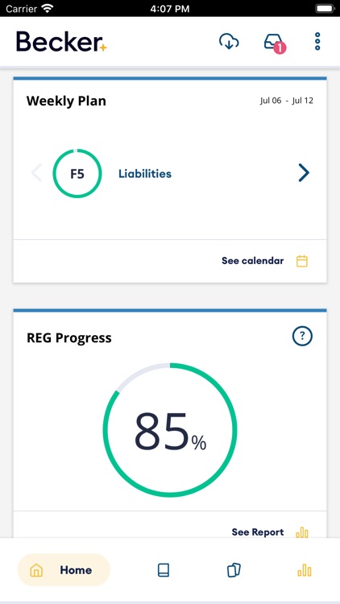This screenshot has height=604, width=340.
Task: Open the cloud download icon
Action: [229, 41]
